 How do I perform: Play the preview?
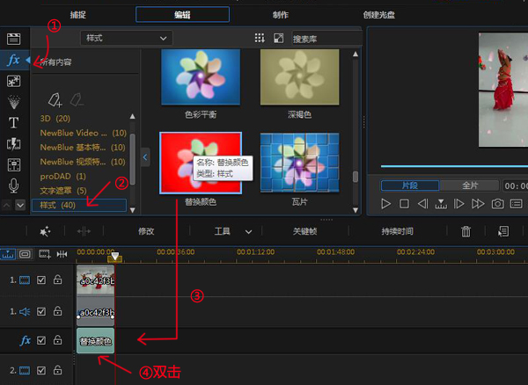point(386,204)
